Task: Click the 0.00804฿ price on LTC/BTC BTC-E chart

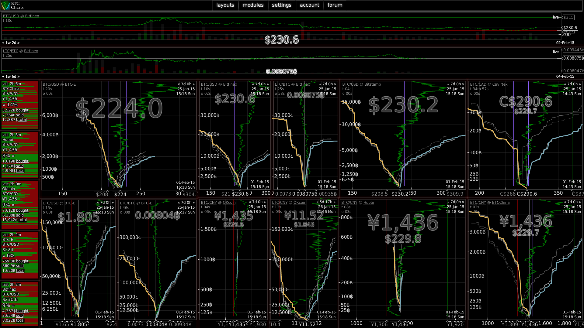Action: (x=158, y=215)
